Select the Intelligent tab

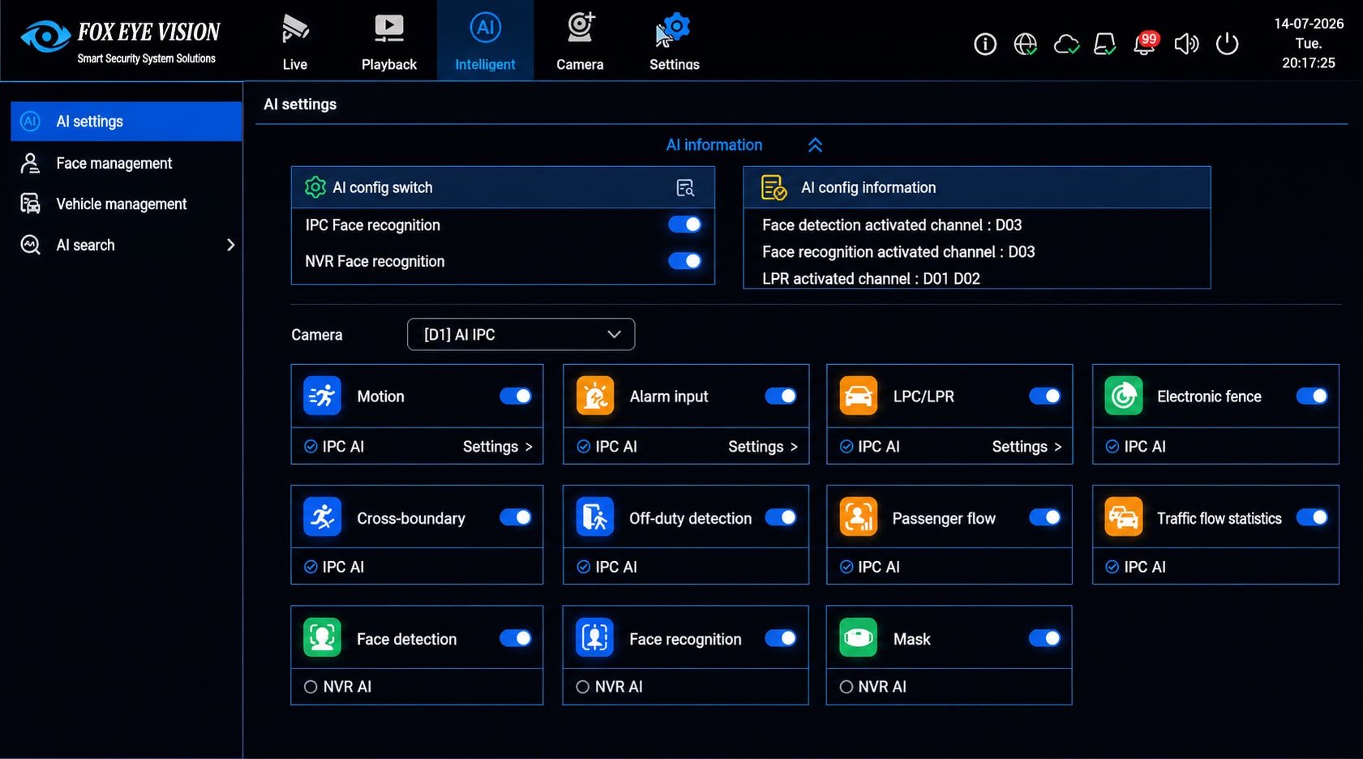pos(485,41)
